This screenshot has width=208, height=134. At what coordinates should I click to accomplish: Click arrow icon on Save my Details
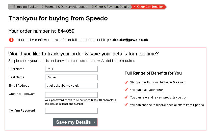click(94, 122)
